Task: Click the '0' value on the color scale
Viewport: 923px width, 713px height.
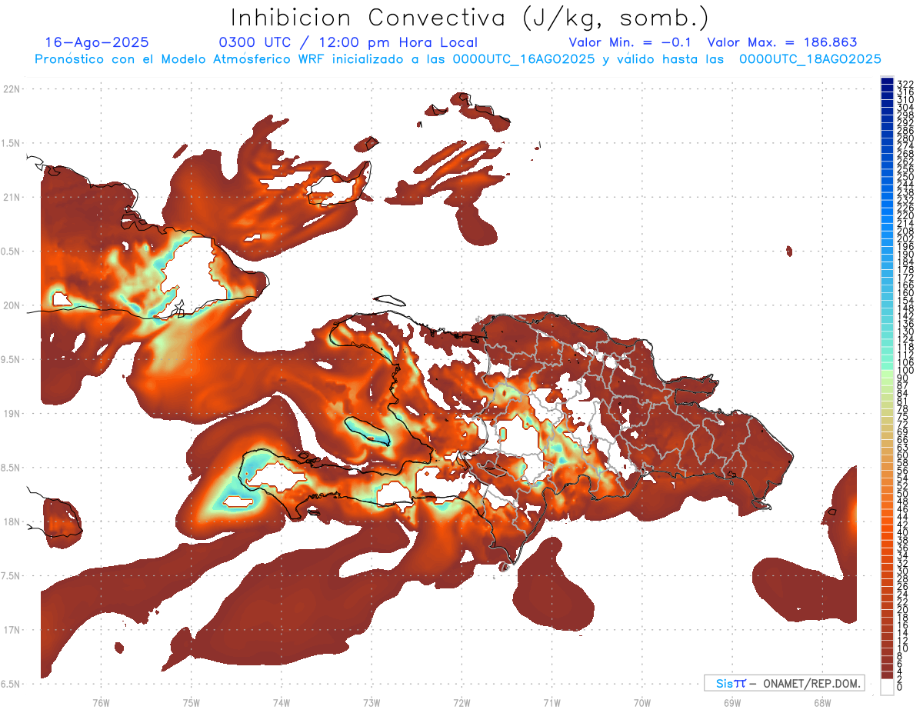Action: (899, 687)
